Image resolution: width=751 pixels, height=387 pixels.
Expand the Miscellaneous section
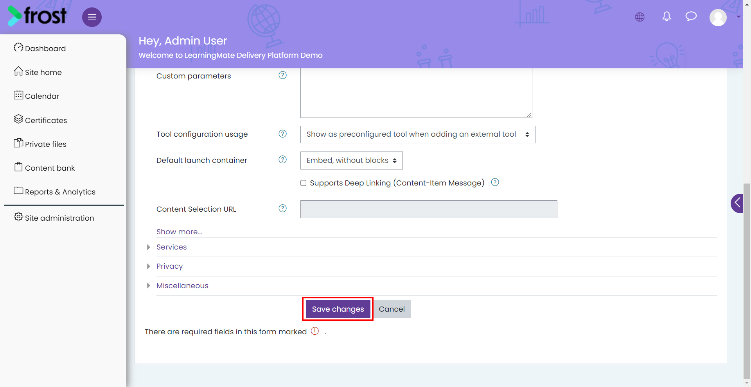tap(182, 286)
